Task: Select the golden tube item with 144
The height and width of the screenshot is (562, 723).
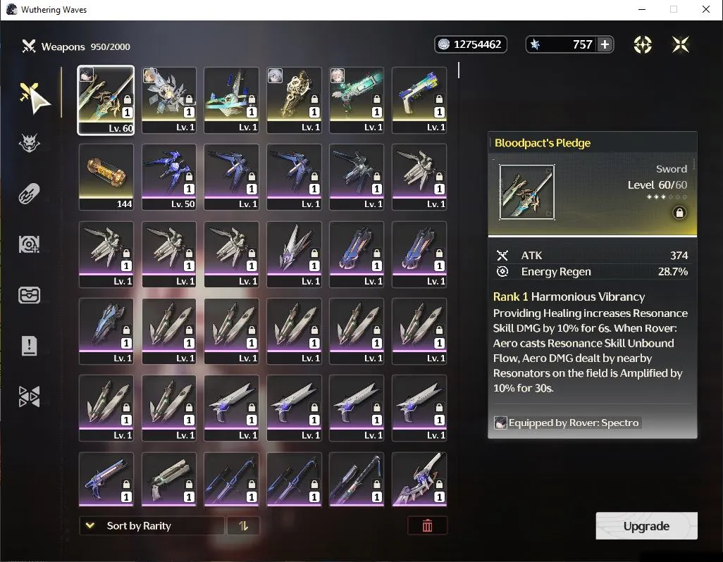Action: tap(106, 177)
